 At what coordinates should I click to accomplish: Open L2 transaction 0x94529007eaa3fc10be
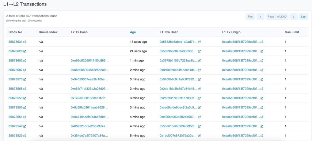pyautogui.click(x=89, y=79)
